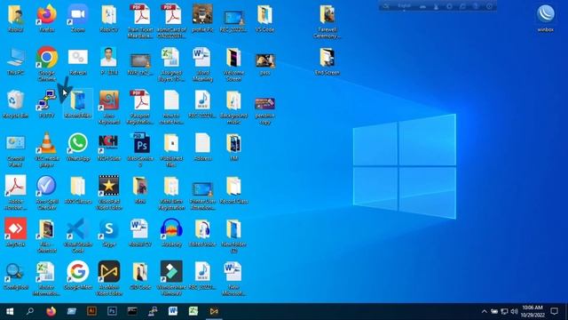Select the VLC media player shortcut
568x320 pixels.
(x=47, y=149)
